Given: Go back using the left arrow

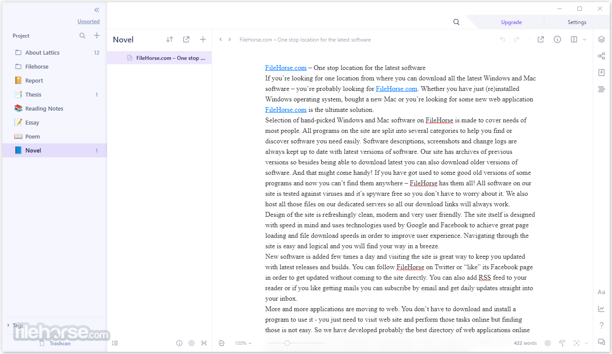Looking at the screenshot, I should point(221,40).
